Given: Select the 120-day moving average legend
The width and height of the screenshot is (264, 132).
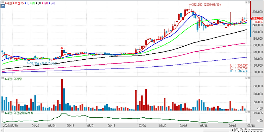Looking at the screenshot, I should (45, 3).
